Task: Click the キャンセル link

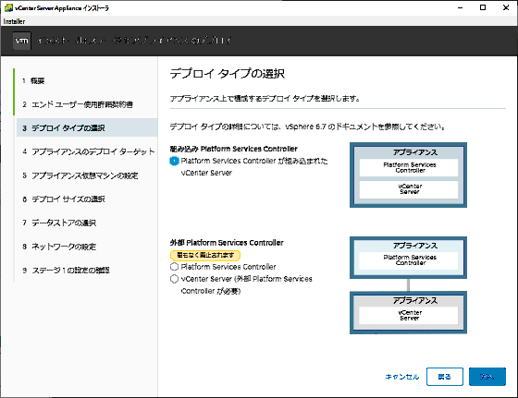Action: click(402, 377)
